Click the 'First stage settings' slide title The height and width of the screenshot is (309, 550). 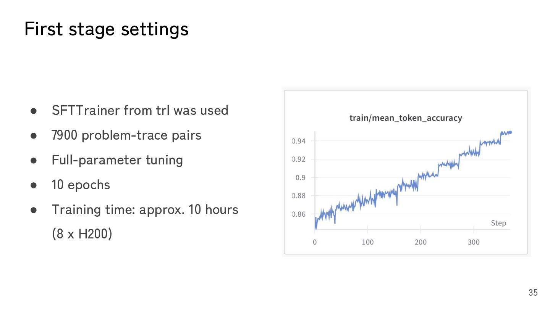pos(107,29)
